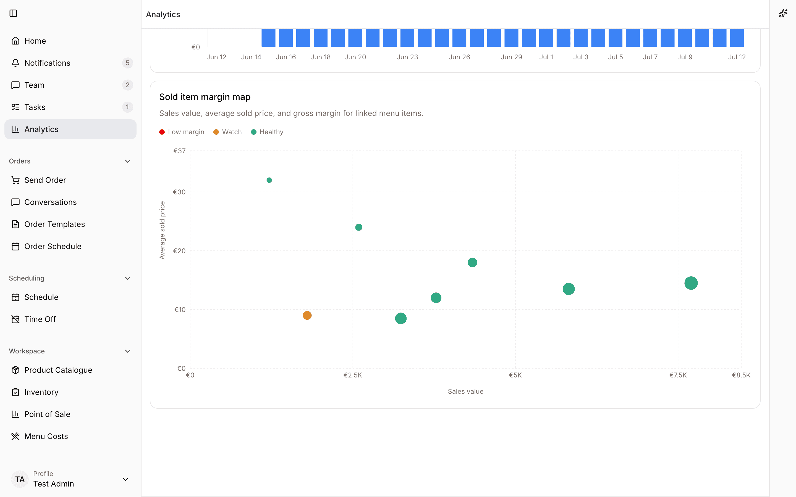Toggle the Low margin legend swatch
This screenshot has height=497, width=796.
click(162, 132)
